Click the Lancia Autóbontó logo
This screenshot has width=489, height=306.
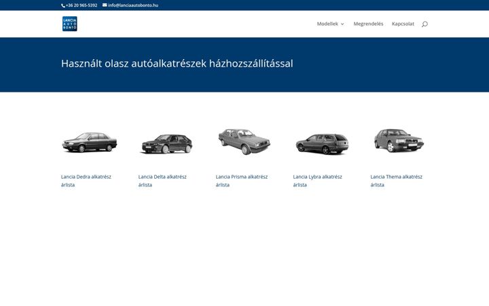click(69, 24)
